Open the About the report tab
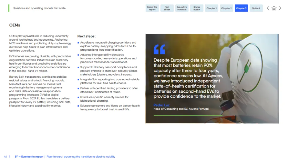288x162 pixels. [x=152, y=8]
